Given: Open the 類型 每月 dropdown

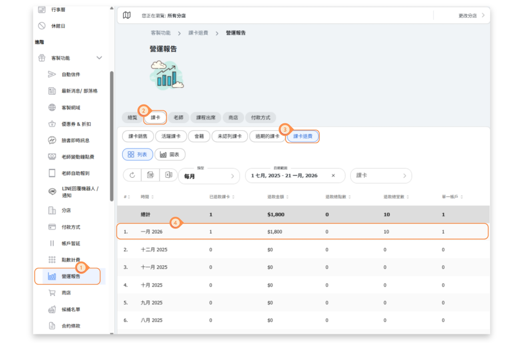Looking at the screenshot, I should 209,176.
